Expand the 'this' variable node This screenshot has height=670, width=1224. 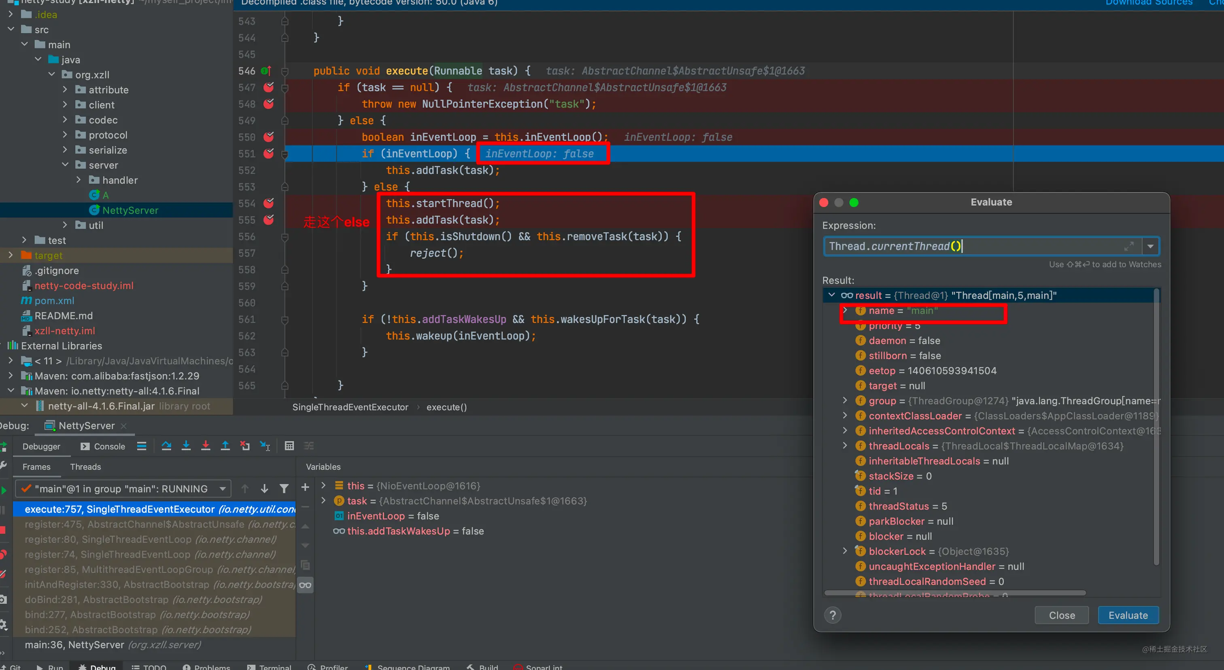(x=323, y=486)
